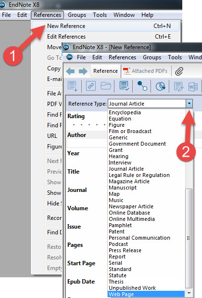202x298 pixels.
Task: Choose New Reference menu entry
Action: pos(105,26)
